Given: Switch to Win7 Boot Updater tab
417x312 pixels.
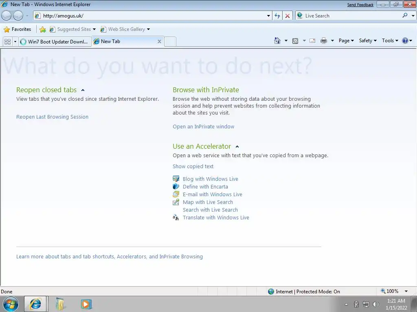Looking at the screenshot, I should click(x=55, y=42).
